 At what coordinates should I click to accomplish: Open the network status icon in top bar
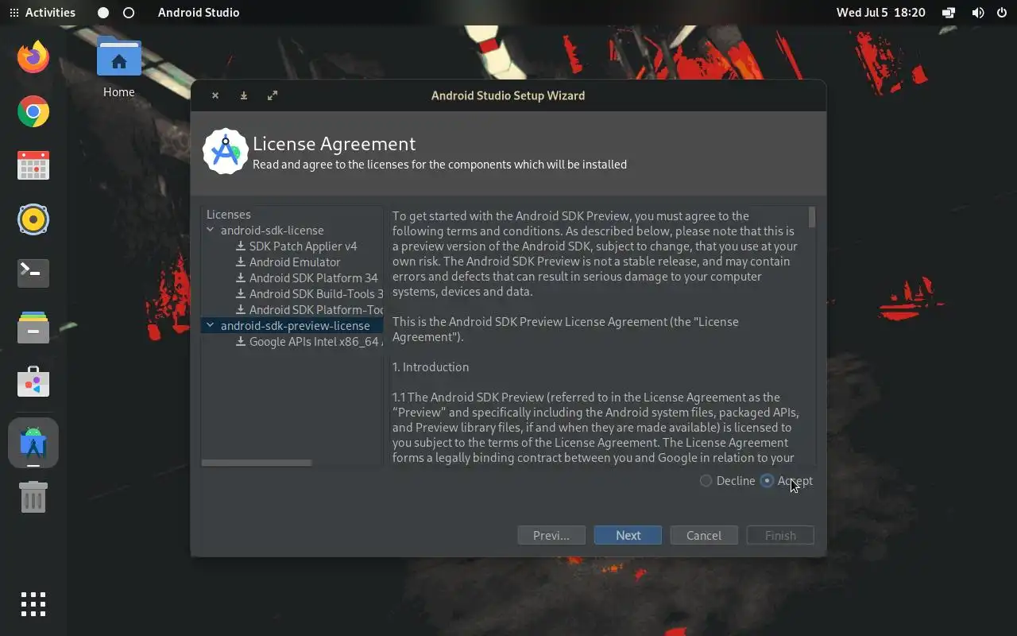point(949,13)
